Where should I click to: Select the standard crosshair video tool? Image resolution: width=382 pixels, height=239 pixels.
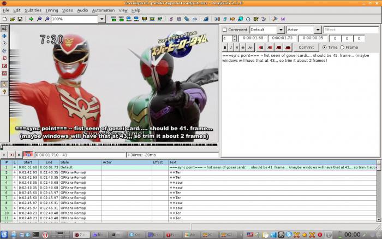click(4, 28)
